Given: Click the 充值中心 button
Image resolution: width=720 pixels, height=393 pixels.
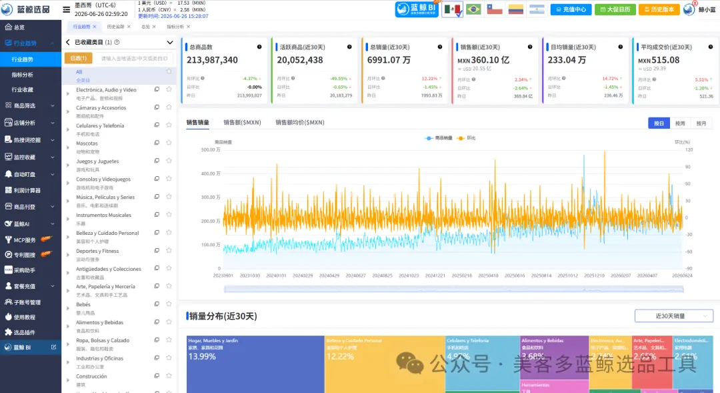Looking at the screenshot, I should click(x=571, y=9).
